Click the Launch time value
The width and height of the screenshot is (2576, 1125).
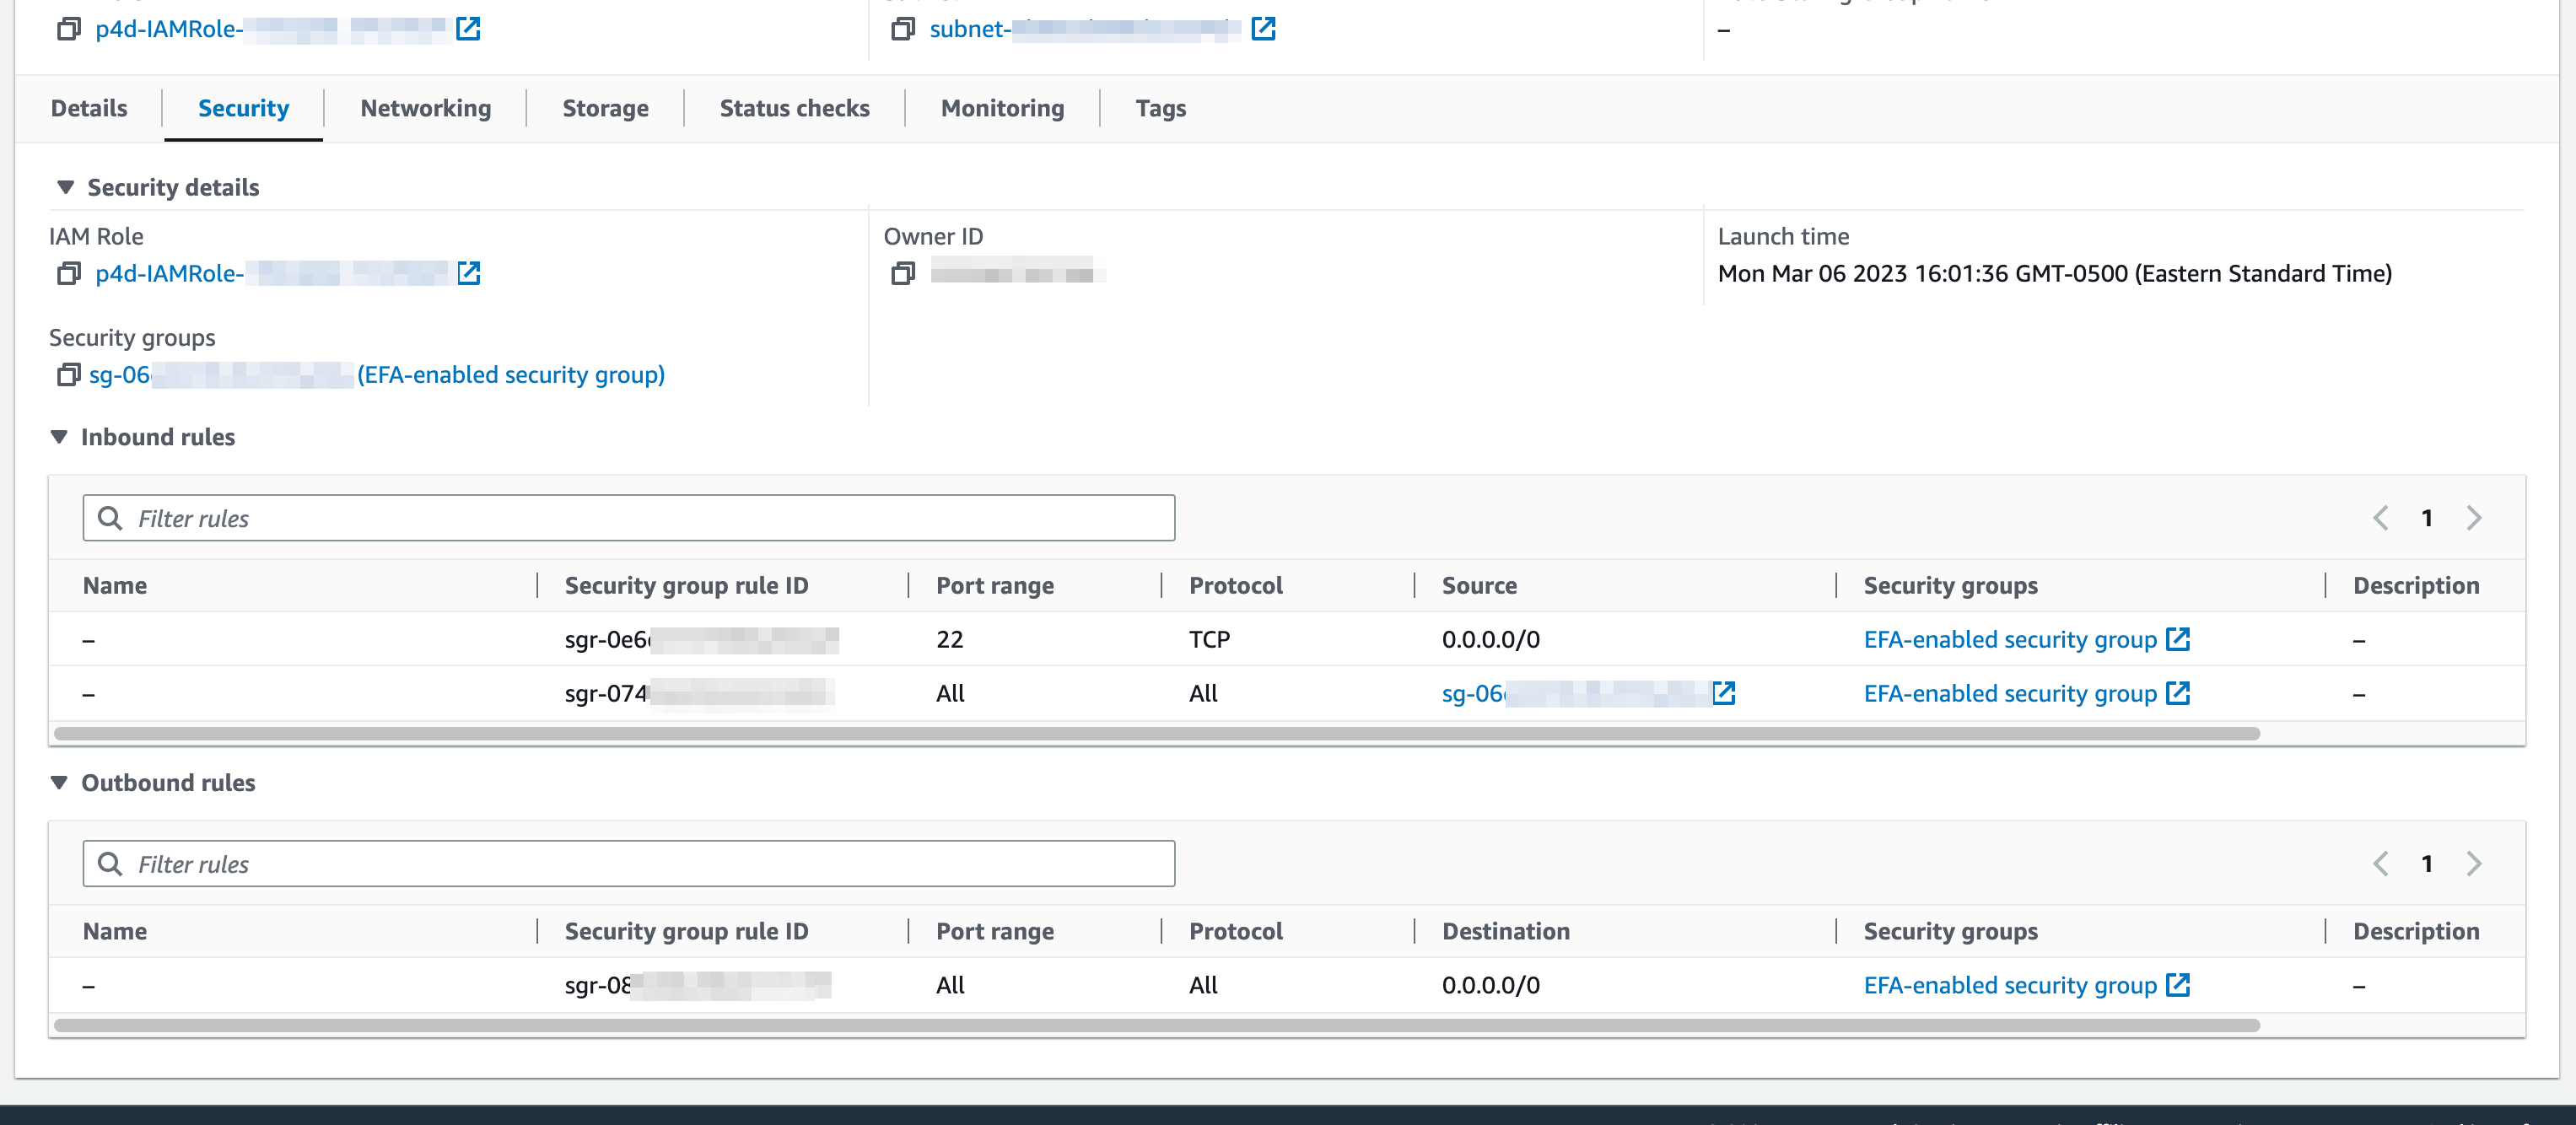[x=2054, y=273]
